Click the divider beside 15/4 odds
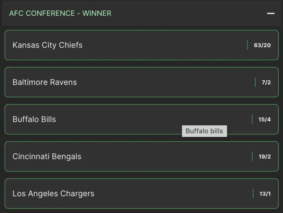This screenshot has height=213, width=283. point(252,119)
